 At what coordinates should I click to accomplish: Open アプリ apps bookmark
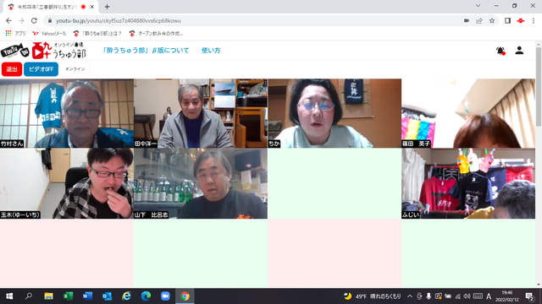15,34
